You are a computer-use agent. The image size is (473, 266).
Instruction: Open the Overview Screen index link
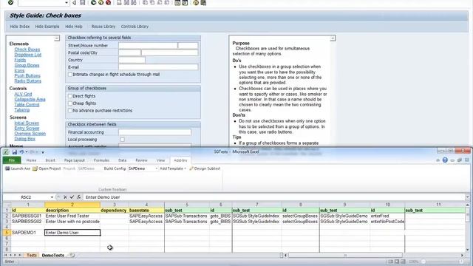point(30,133)
